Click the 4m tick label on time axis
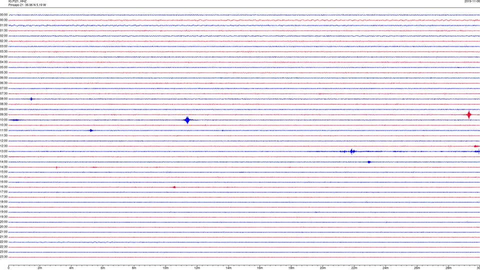This screenshot has height=270, width=480. pos(71,268)
